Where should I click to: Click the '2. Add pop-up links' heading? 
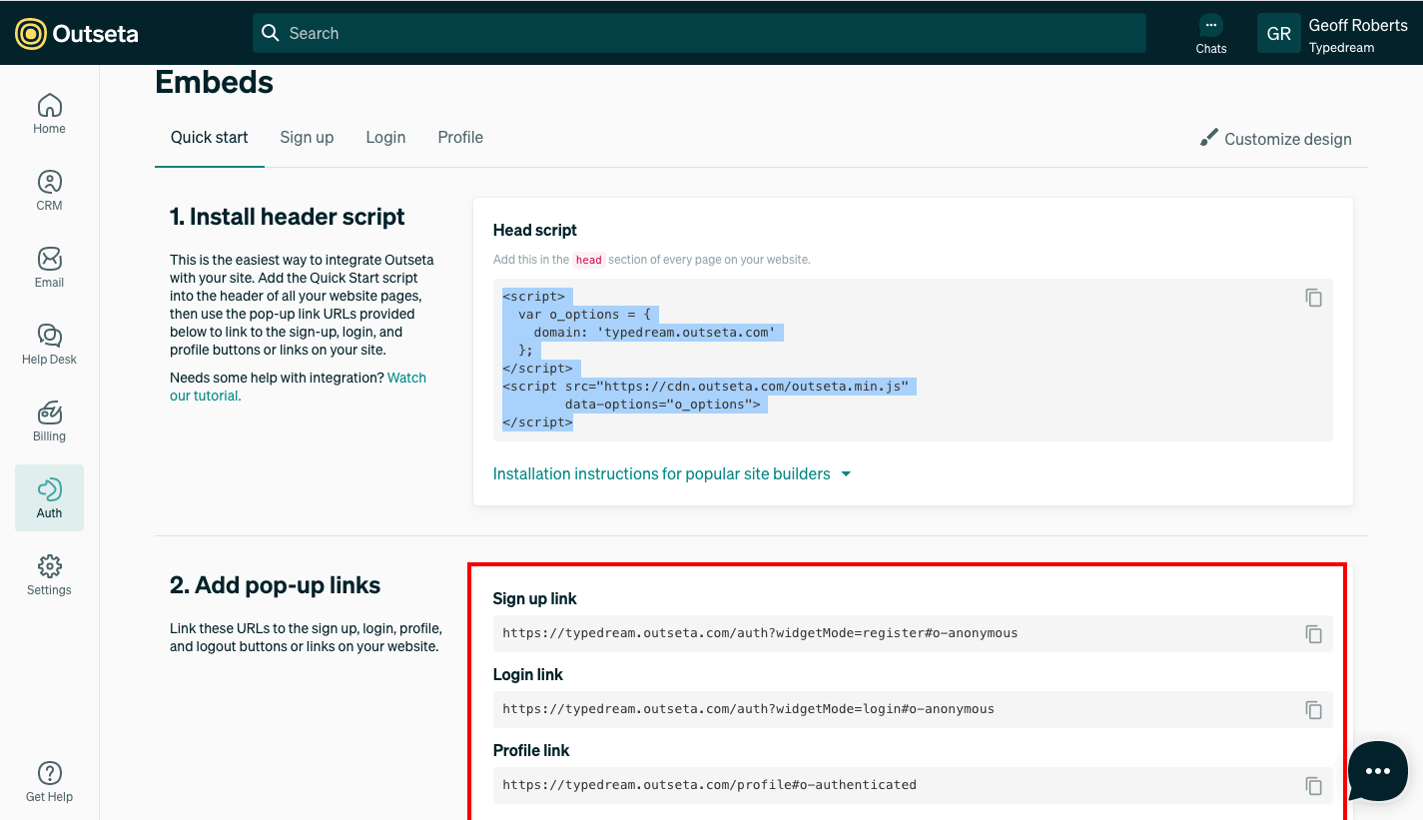pos(276,585)
